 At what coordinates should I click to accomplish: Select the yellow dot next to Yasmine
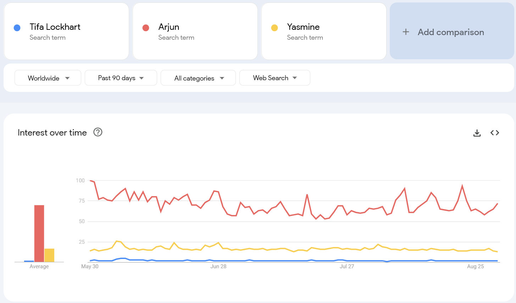[274, 28]
